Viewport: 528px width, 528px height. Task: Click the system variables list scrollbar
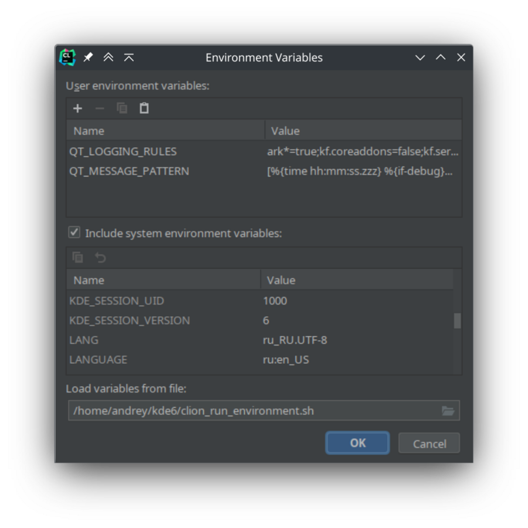coord(457,321)
